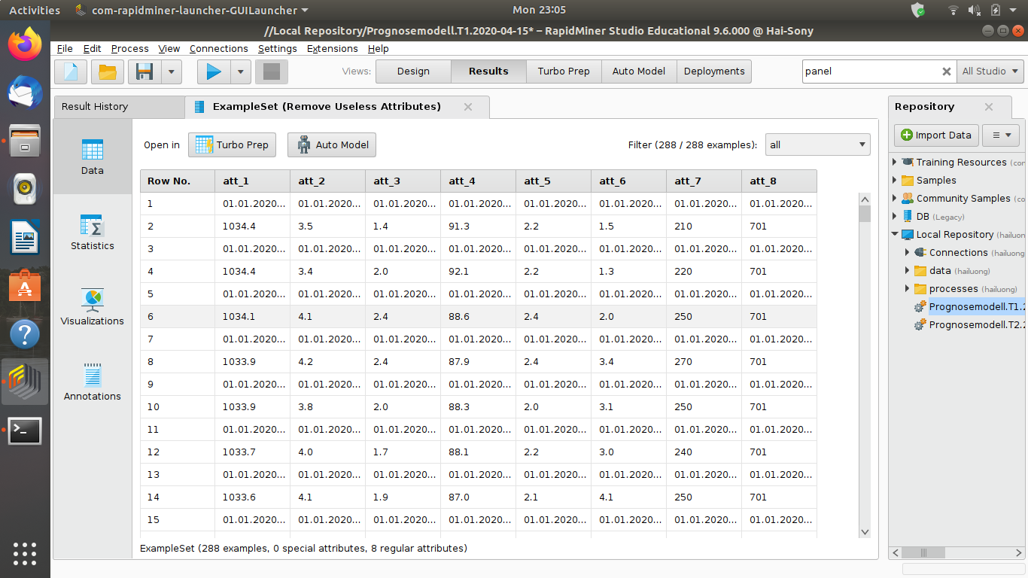Viewport: 1028px width, 578px height.
Task: Expand the data folder
Action: tap(908, 270)
